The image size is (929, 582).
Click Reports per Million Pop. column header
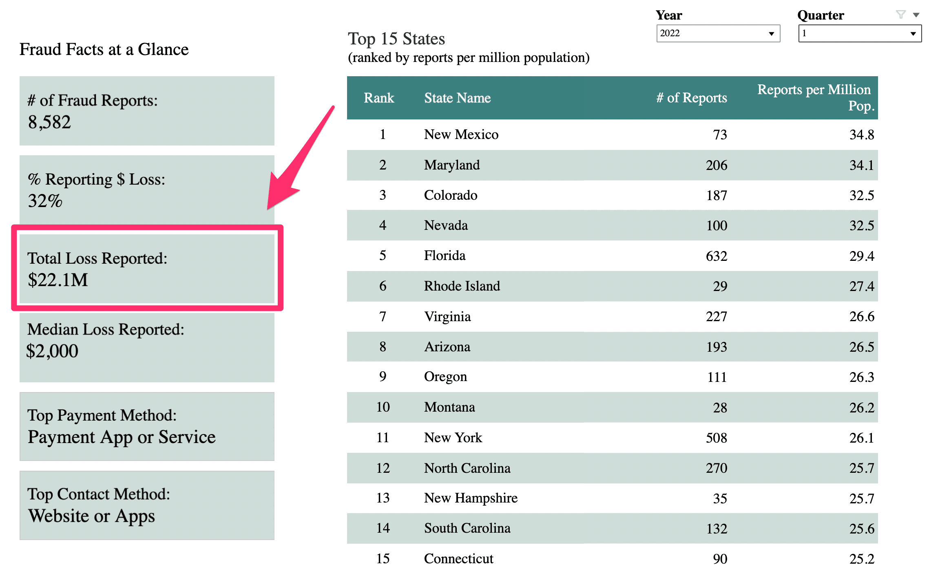click(x=815, y=98)
